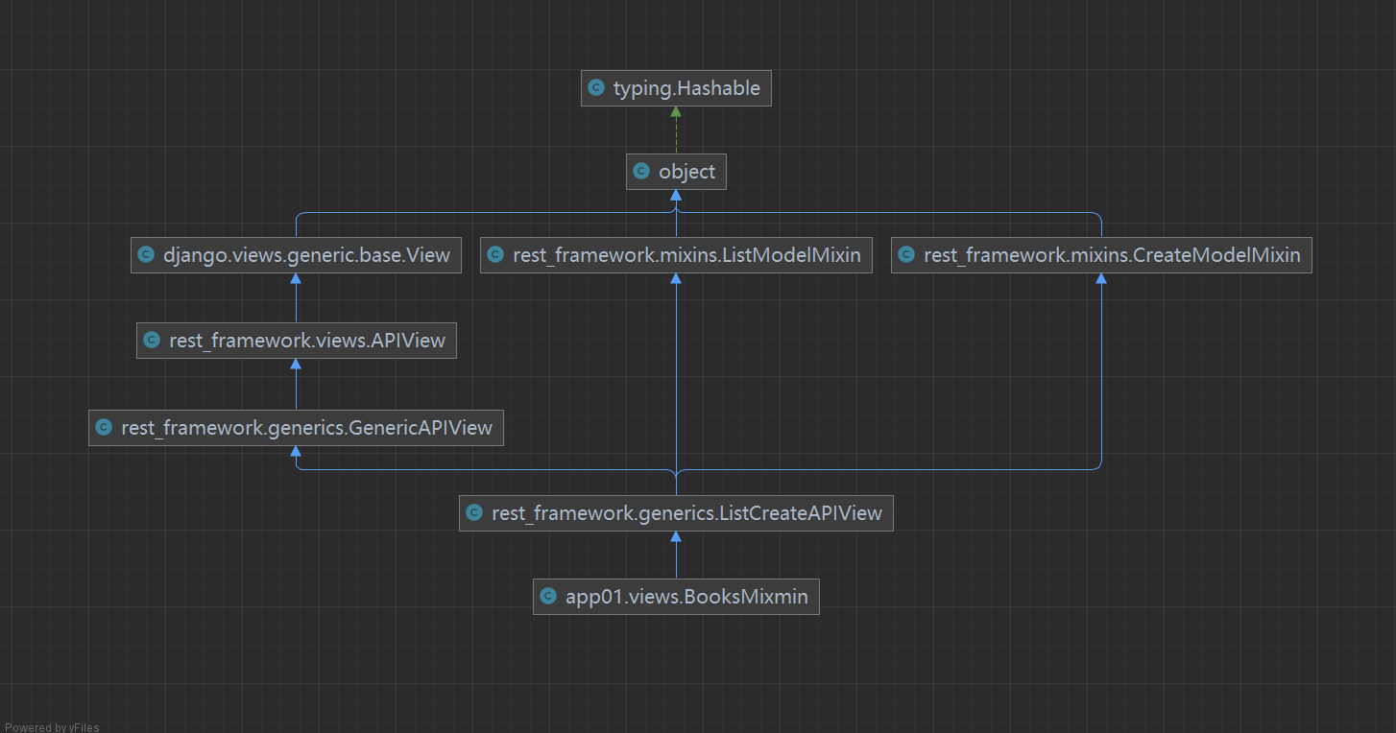
Task: Select the typing.Hashable class node
Action: click(x=676, y=88)
